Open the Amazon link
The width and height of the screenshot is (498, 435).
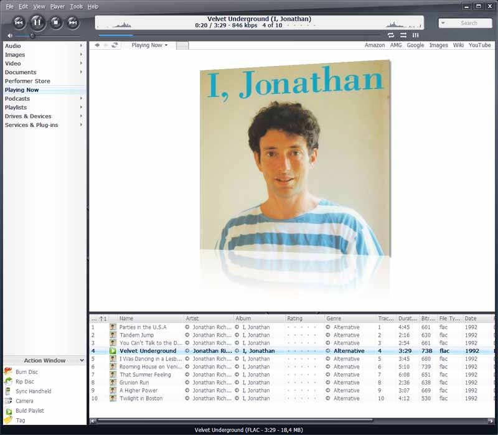click(x=375, y=45)
